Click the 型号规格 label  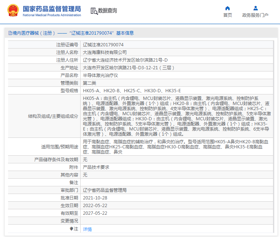click(x=70, y=91)
